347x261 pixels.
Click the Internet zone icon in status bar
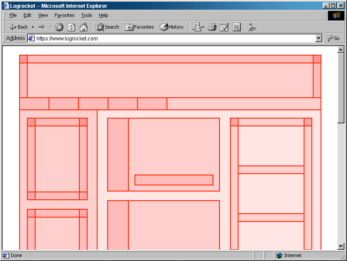tap(279, 255)
